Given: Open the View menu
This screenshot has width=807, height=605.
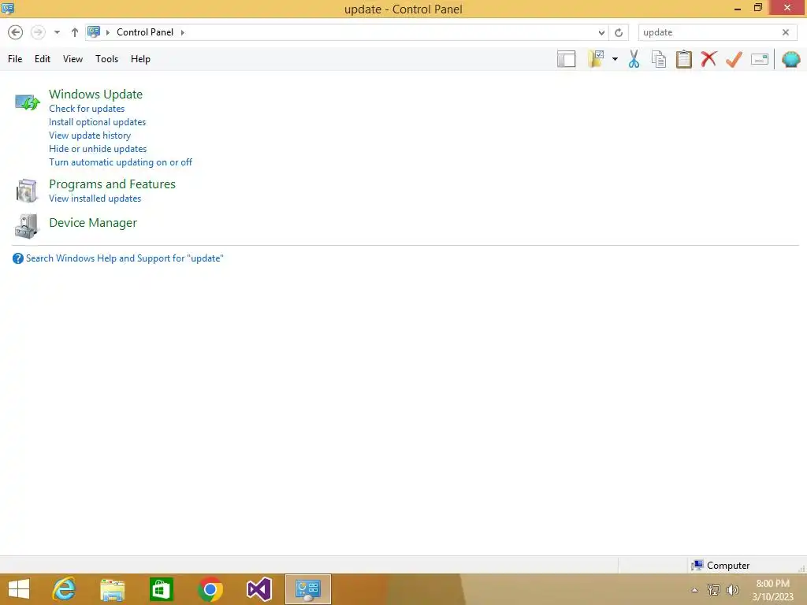Looking at the screenshot, I should tap(73, 59).
